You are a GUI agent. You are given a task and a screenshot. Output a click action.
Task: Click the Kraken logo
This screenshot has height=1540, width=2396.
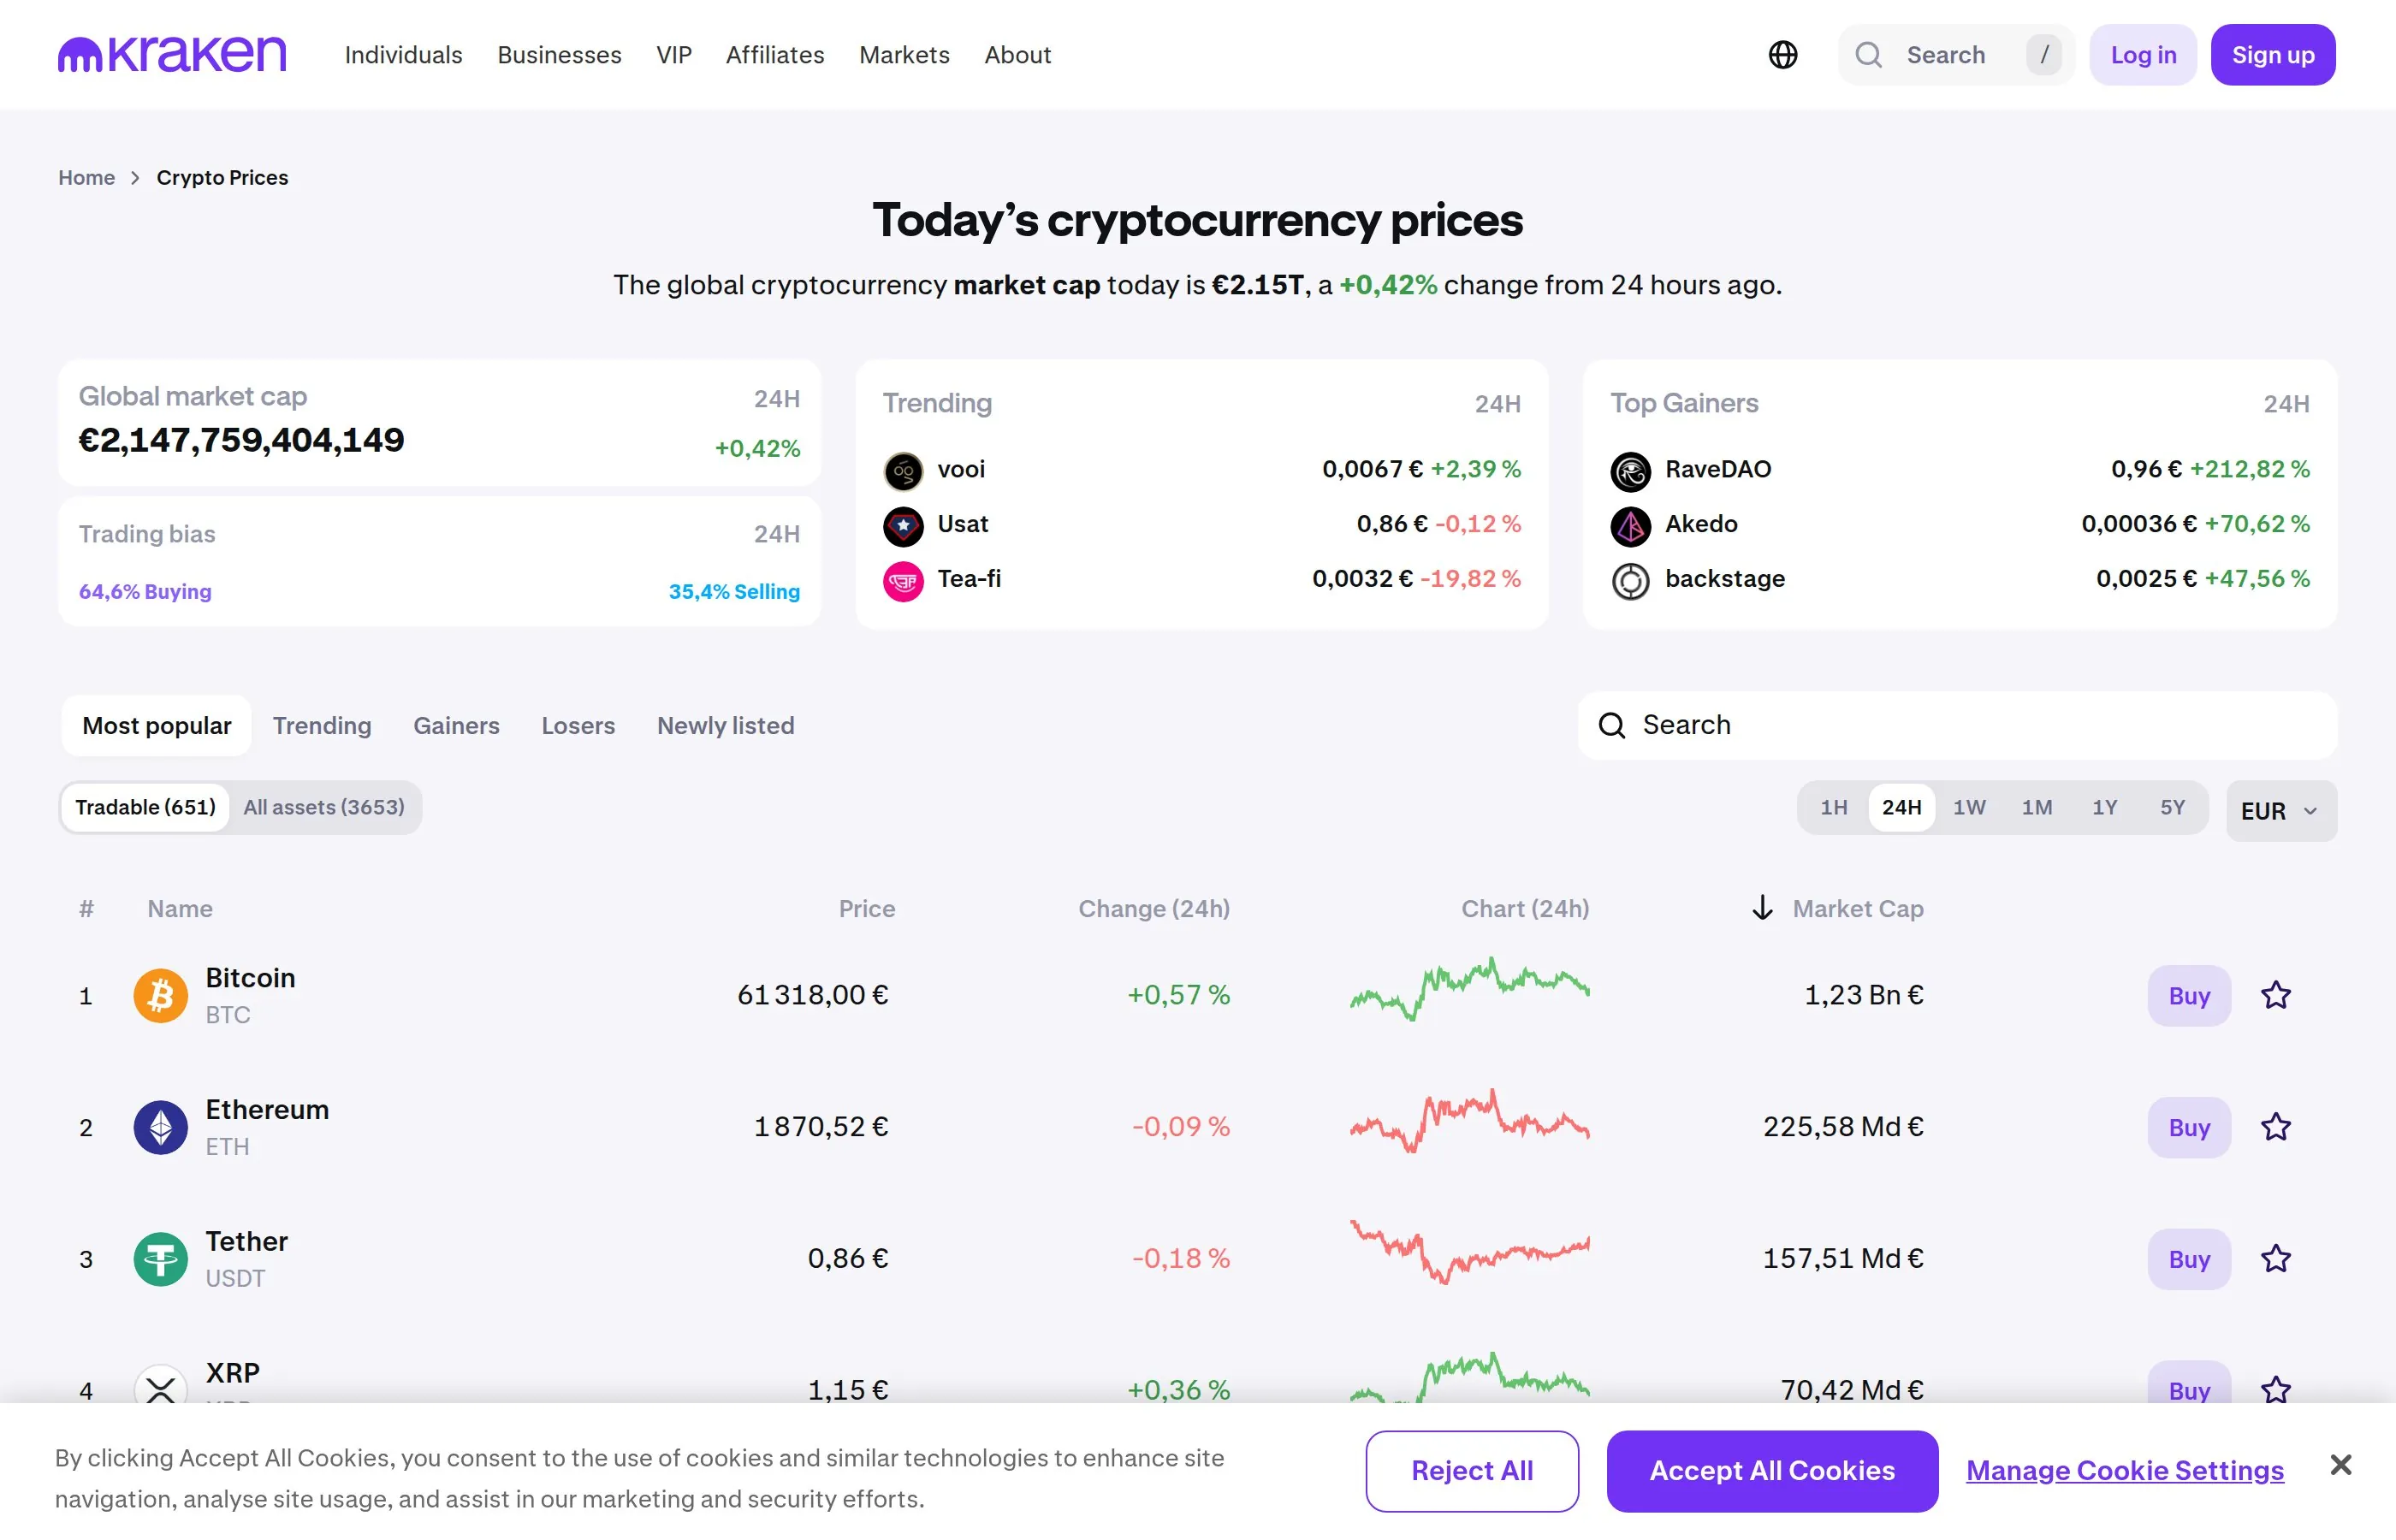(x=170, y=54)
